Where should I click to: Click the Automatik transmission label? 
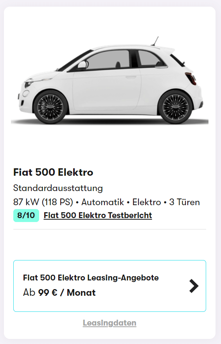[102, 202]
